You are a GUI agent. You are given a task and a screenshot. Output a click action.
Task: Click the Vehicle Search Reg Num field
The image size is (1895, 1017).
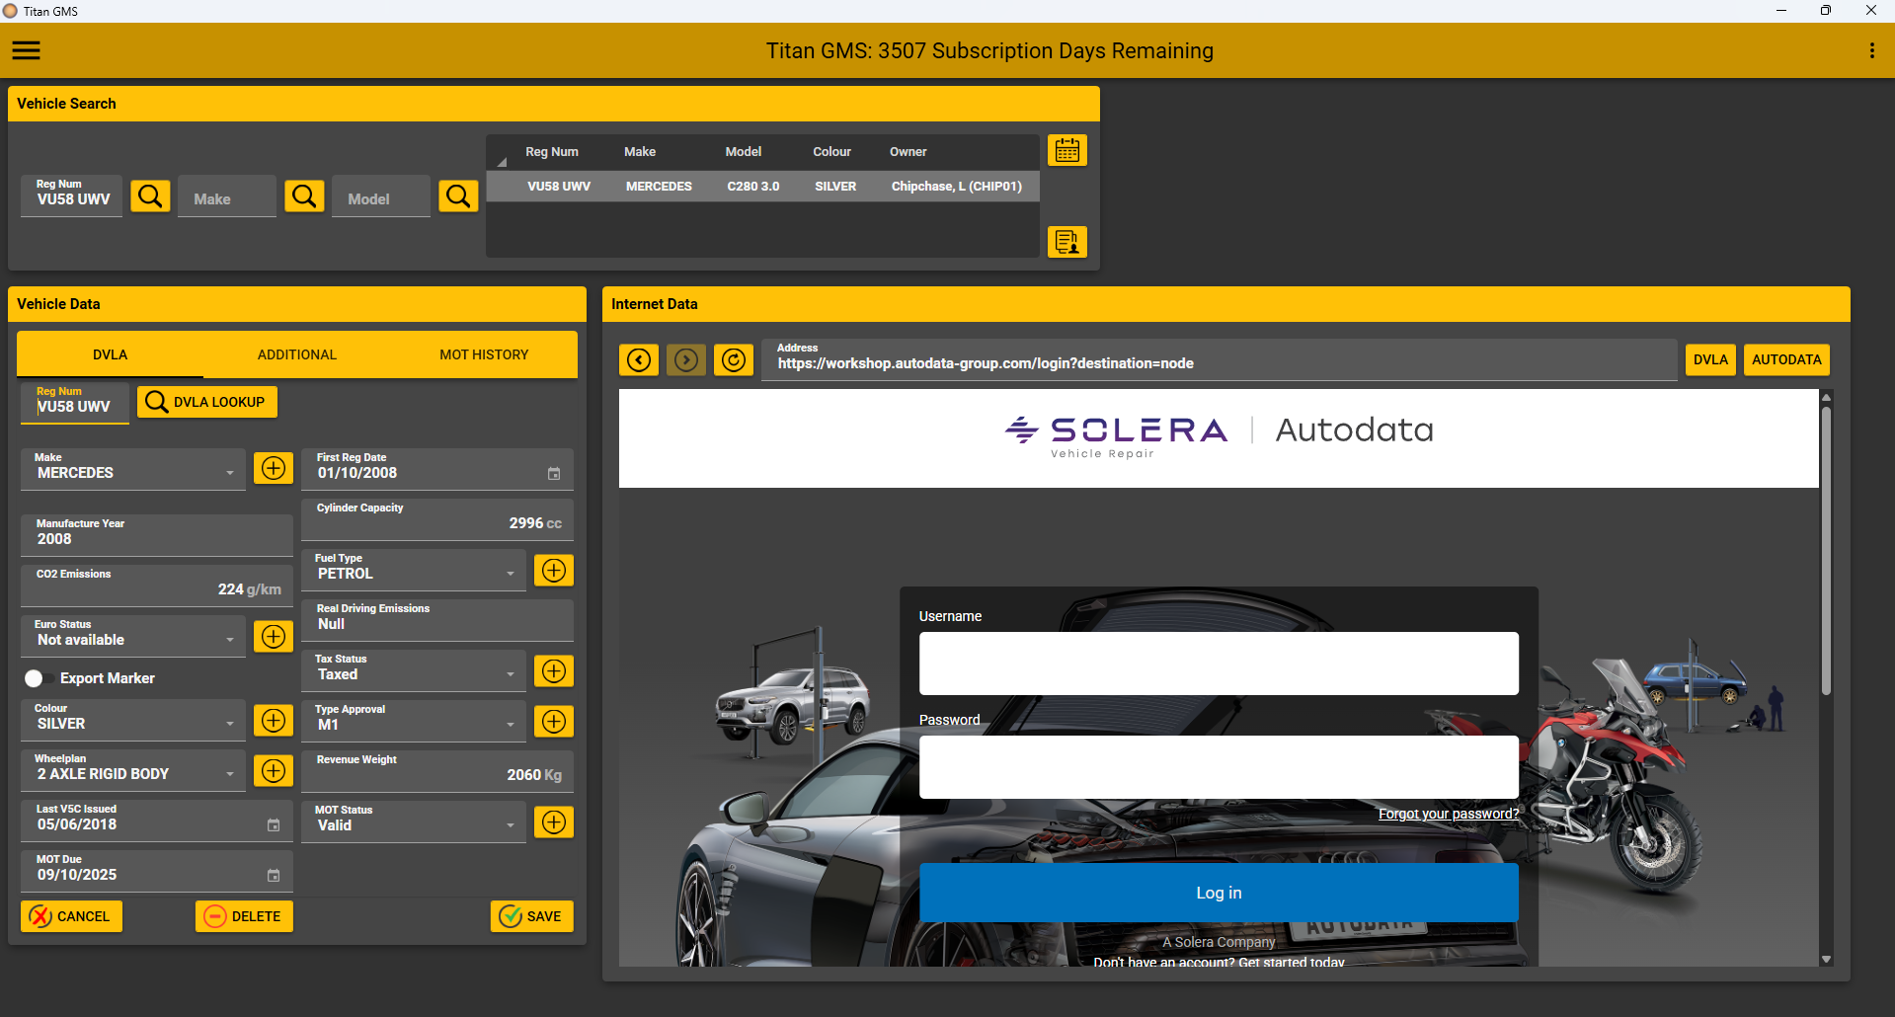click(72, 196)
